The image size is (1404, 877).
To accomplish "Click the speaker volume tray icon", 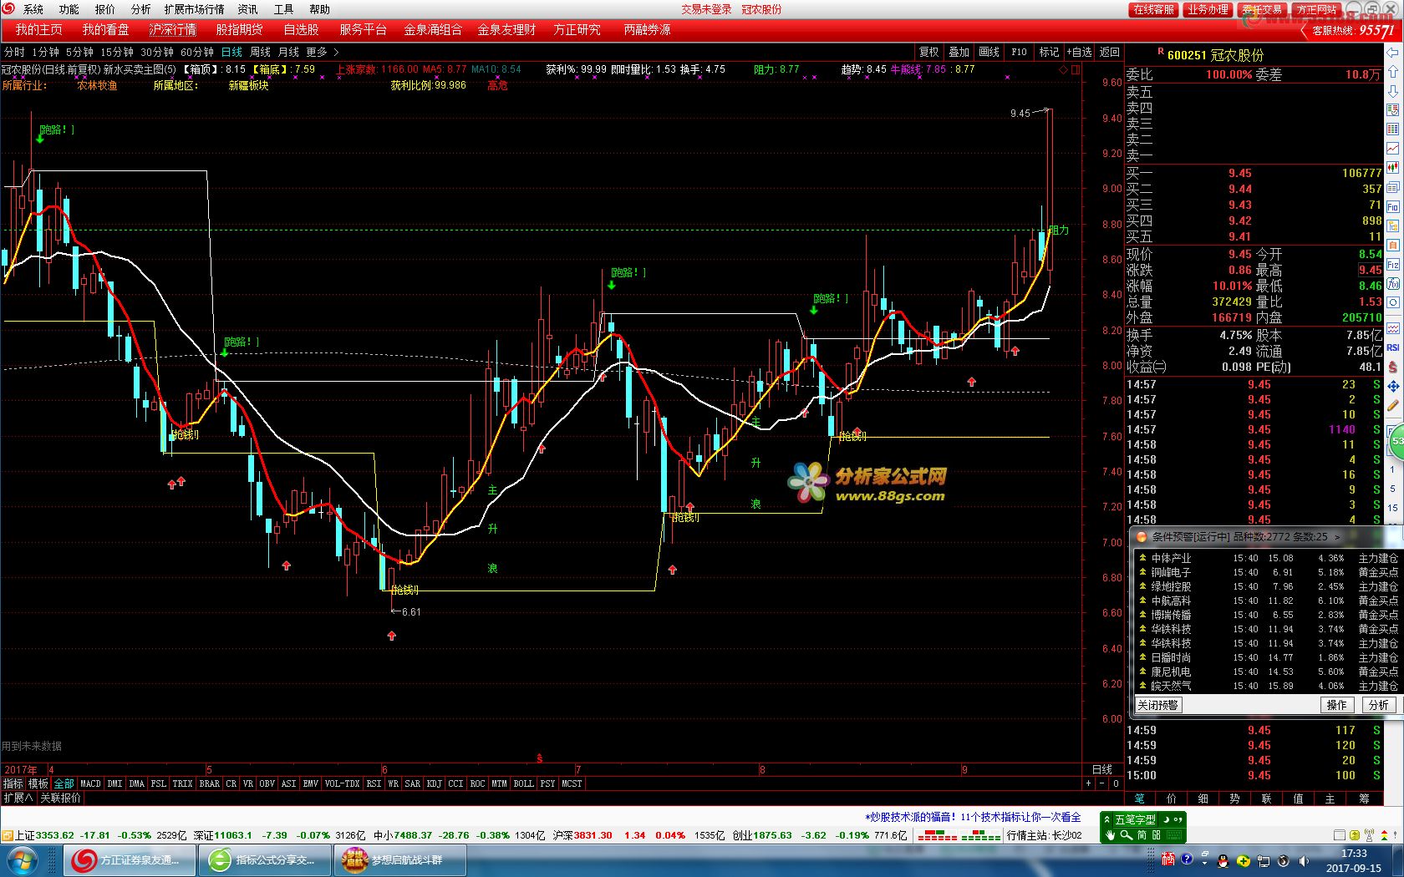I will click(x=1304, y=861).
